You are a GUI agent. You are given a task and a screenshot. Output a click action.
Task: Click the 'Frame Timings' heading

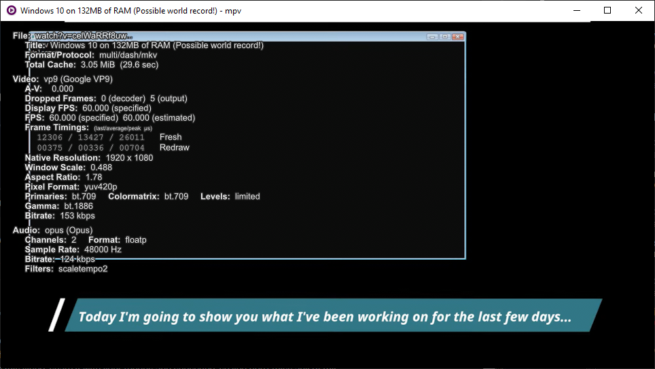(57, 128)
